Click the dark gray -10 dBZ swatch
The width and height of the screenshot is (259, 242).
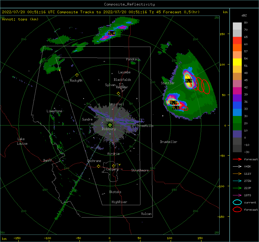237,148
